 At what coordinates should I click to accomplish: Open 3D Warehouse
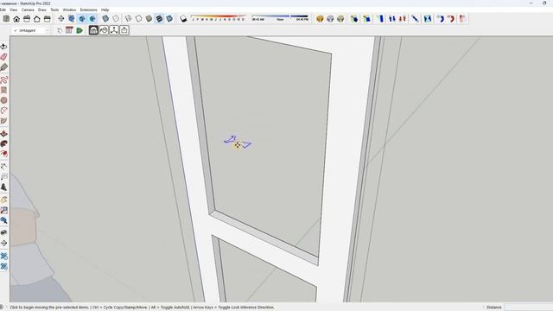(93, 30)
